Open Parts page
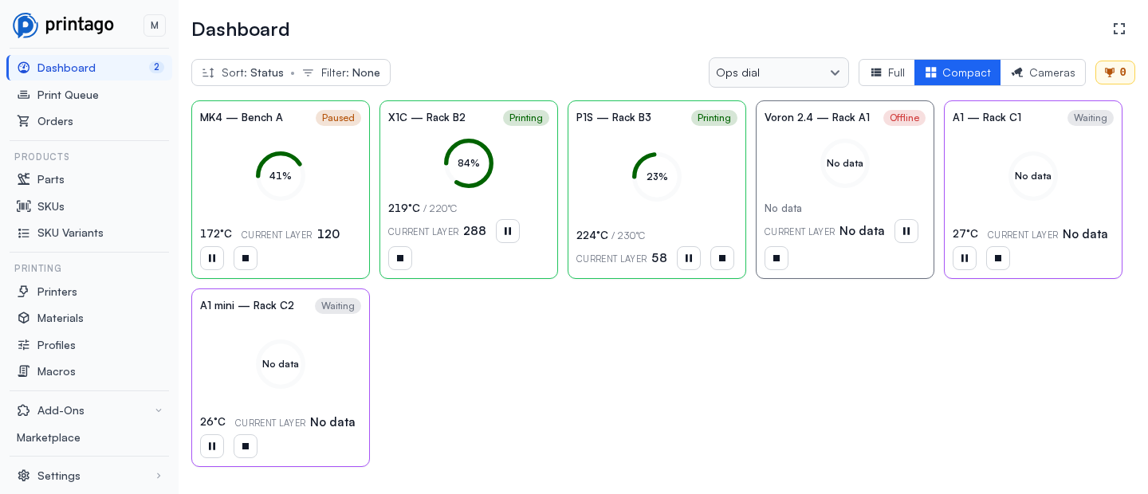The height and width of the screenshot is (494, 1148). click(89, 179)
